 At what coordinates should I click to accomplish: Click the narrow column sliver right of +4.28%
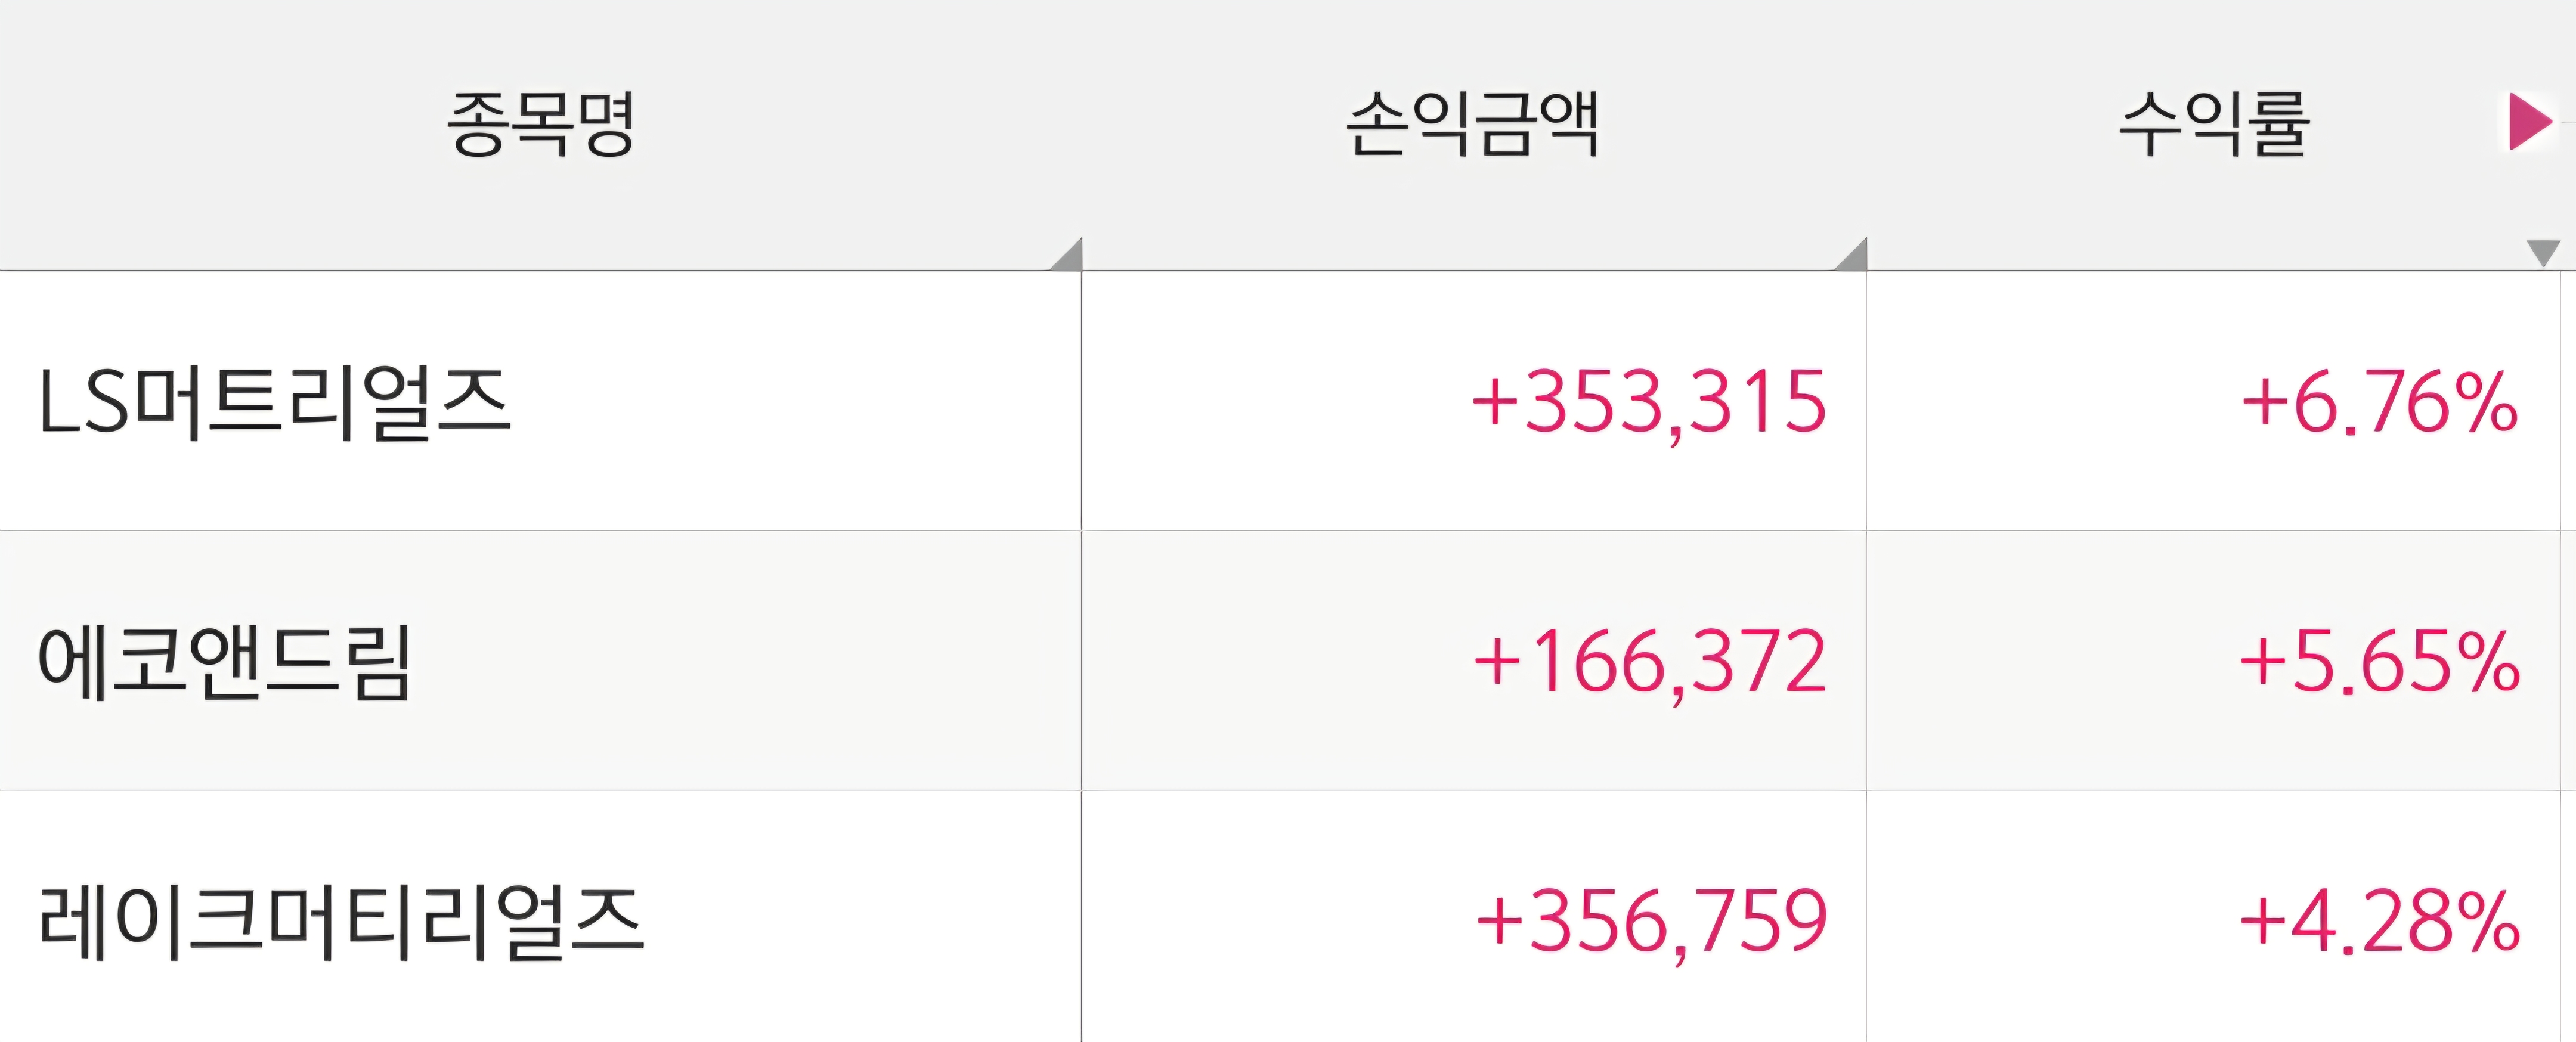2568,922
